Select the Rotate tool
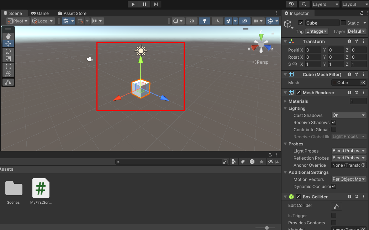The image size is (369, 230). [x=8, y=51]
